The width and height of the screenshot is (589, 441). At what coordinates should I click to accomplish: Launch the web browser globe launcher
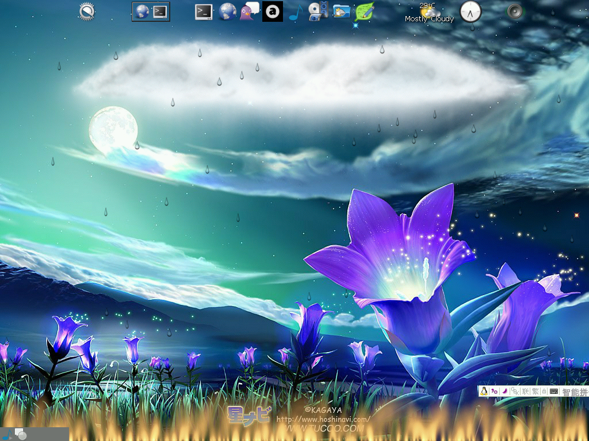click(228, 11)
